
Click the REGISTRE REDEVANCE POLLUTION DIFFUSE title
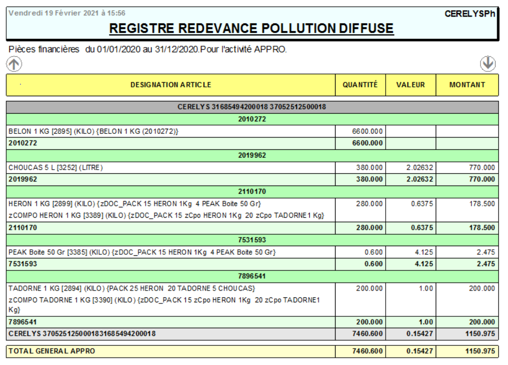click(251, 28)
